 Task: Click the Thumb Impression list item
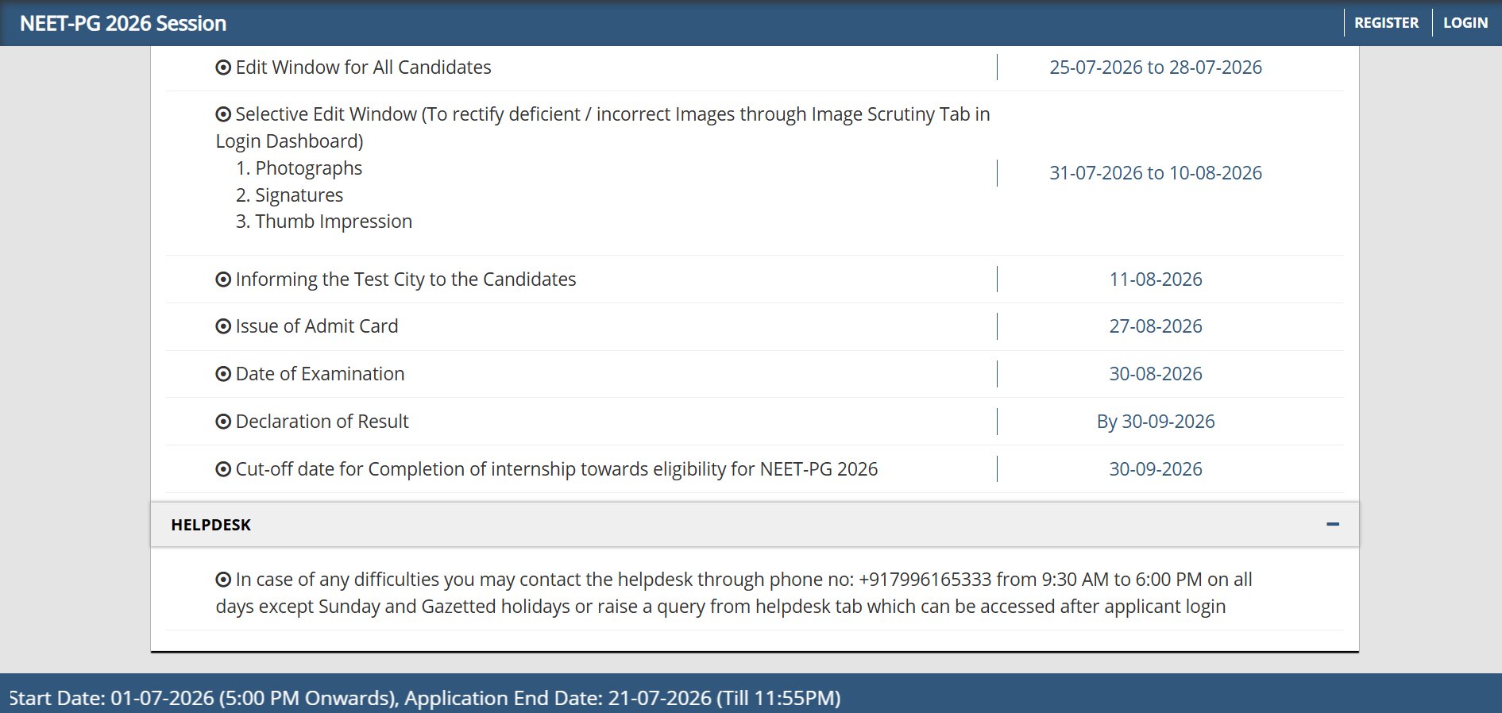pos(324,222)
